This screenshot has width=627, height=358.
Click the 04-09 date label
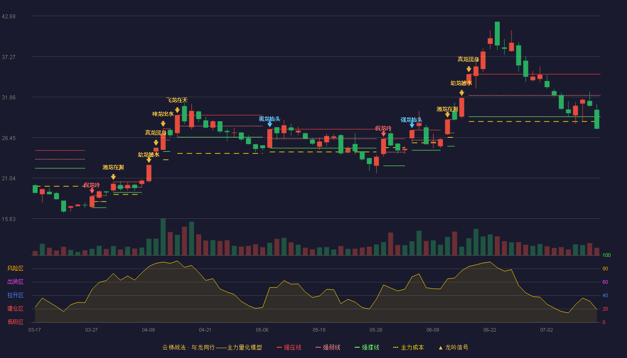[x=148, y=330]
